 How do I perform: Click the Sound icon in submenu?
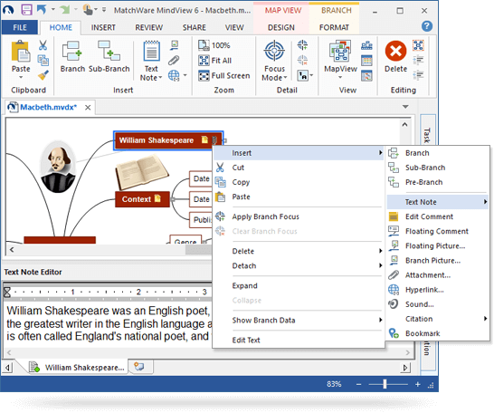click(x=394, y=304)
